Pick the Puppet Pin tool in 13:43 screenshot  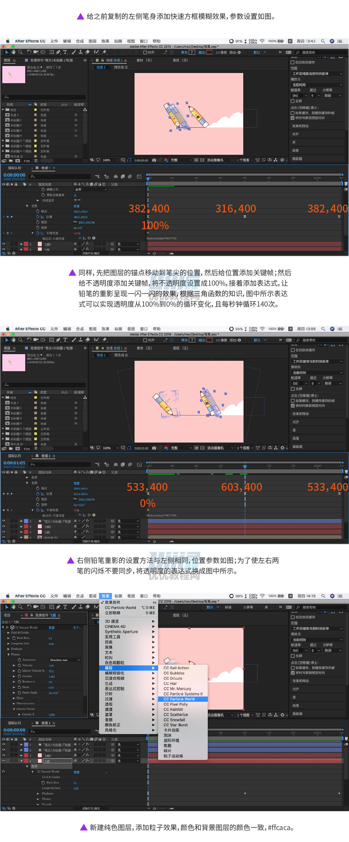(105, 52)
